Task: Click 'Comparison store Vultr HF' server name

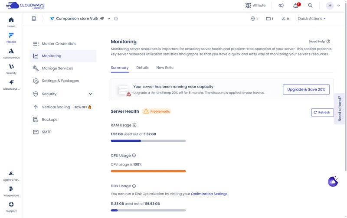Action: pyautogui.click(x=80, y=19)
